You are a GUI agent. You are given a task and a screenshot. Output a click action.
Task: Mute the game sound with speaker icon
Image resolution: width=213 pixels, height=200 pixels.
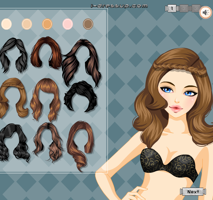point(206,13)
